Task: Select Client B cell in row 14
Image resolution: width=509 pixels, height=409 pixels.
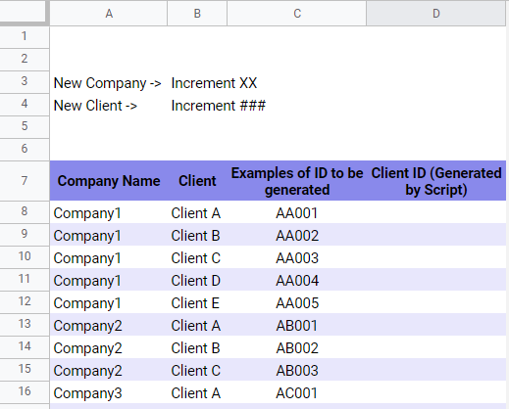Action: click(197, 347)
